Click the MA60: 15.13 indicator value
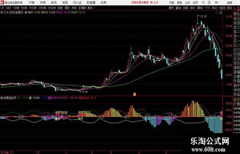 (78, 12)
